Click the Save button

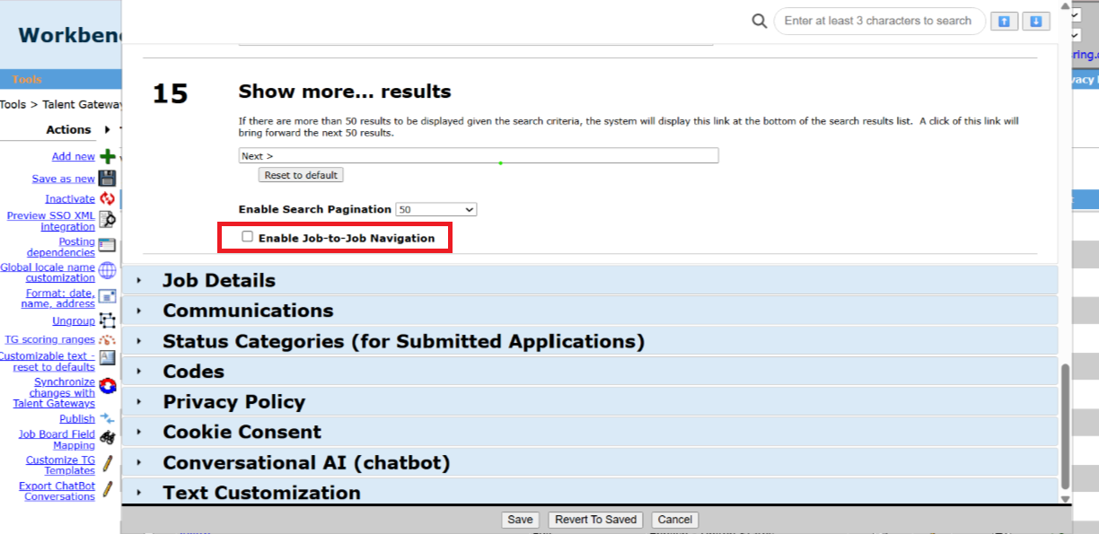click(520, 520)
